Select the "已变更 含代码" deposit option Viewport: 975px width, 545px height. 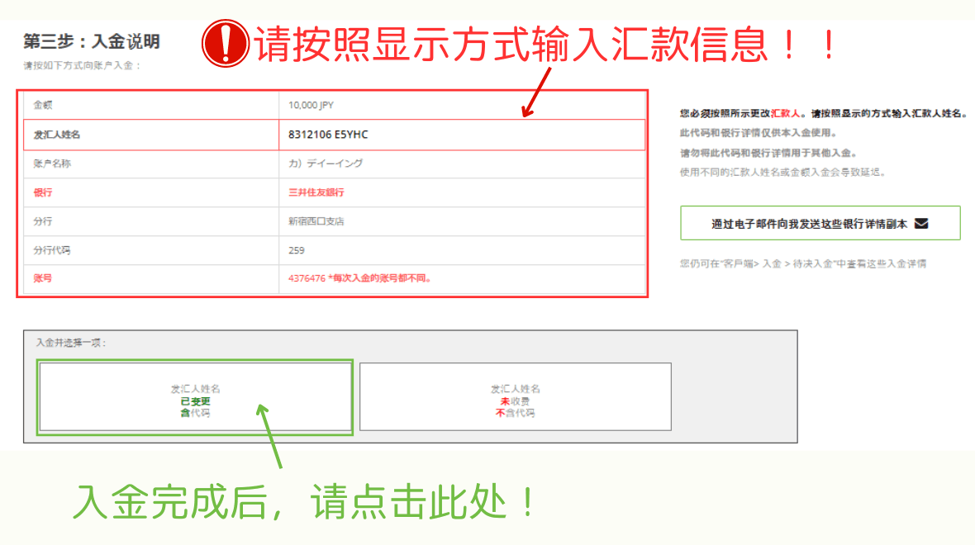pyautogui.click(x=194, y=396)
